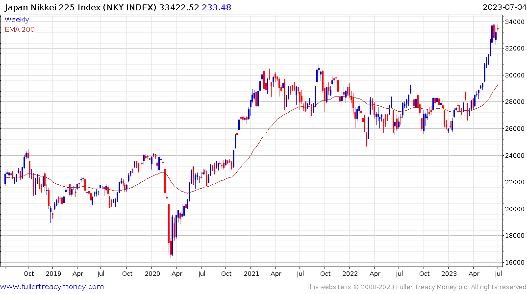Click the 34000 price axis label
The width and height of the screenshot is (527, 294).
(x=514, y=22)
